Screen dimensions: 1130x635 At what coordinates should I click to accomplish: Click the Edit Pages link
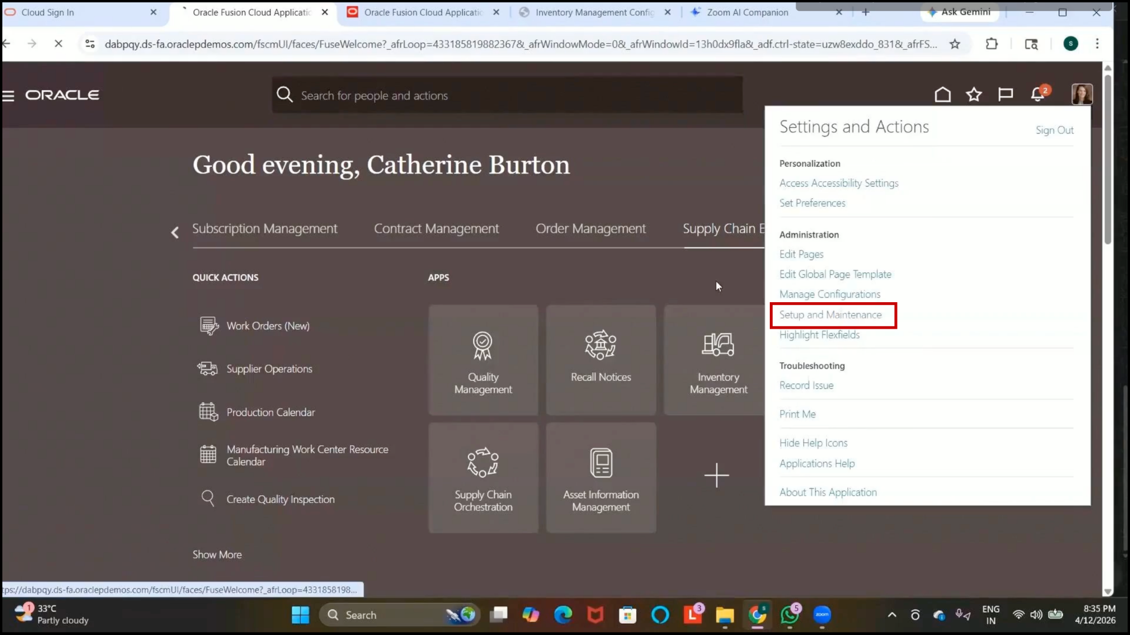tap(801, 254)
